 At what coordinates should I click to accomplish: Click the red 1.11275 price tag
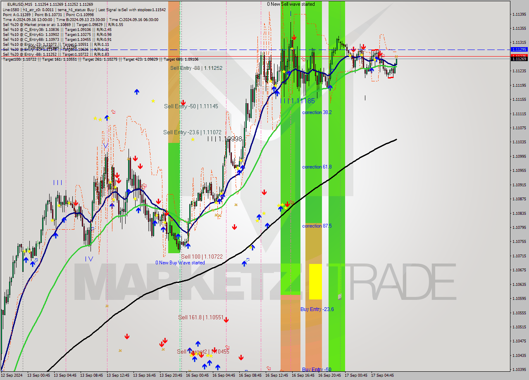tap(519, 55)
